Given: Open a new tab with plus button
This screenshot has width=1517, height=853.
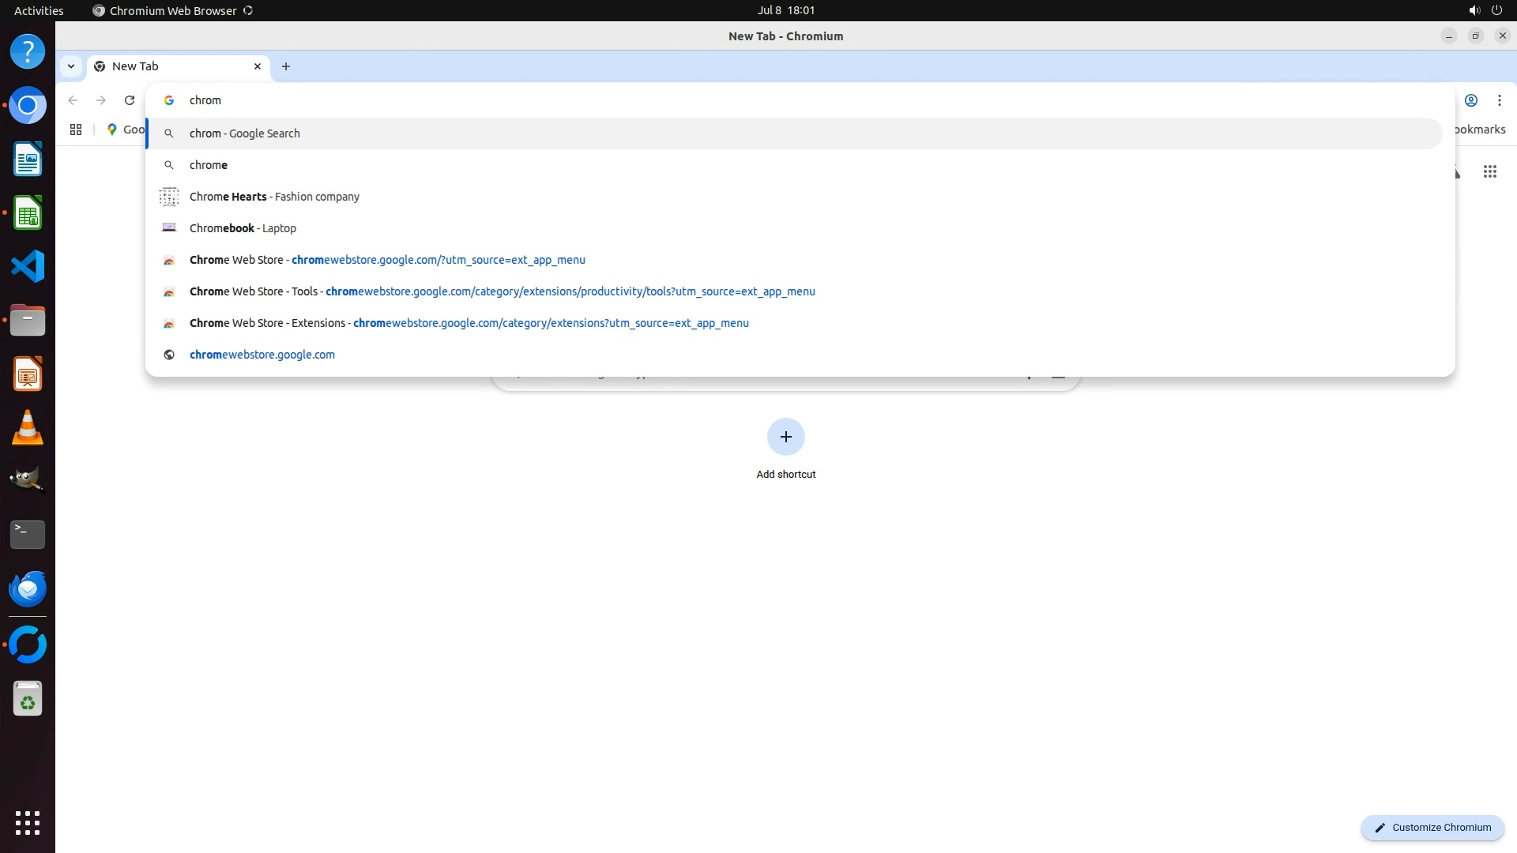Looking at the screenshot, I should click(286, 66).
